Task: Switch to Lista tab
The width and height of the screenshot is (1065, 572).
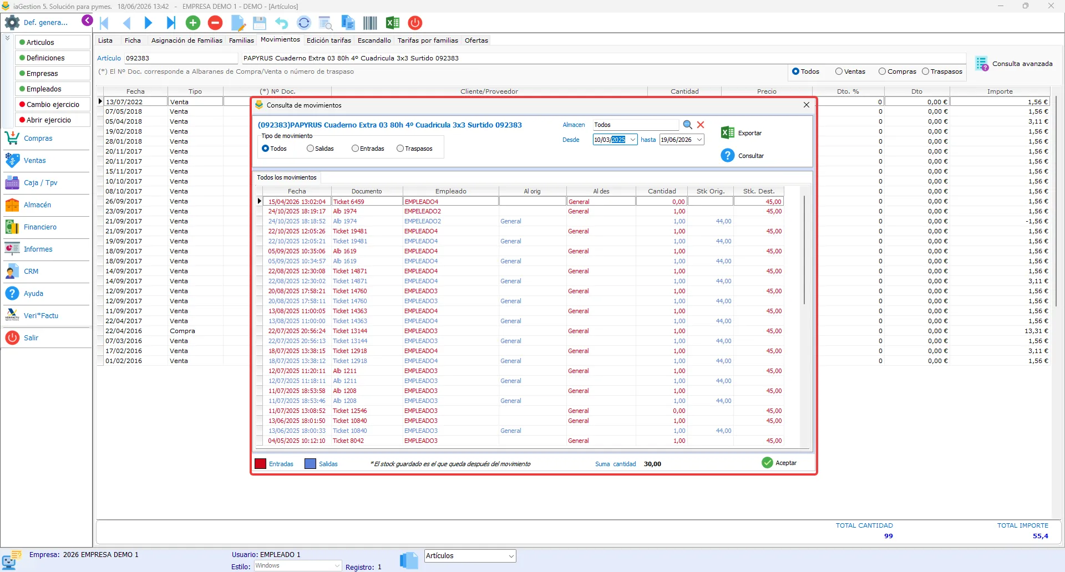Action: click(105, 40)
